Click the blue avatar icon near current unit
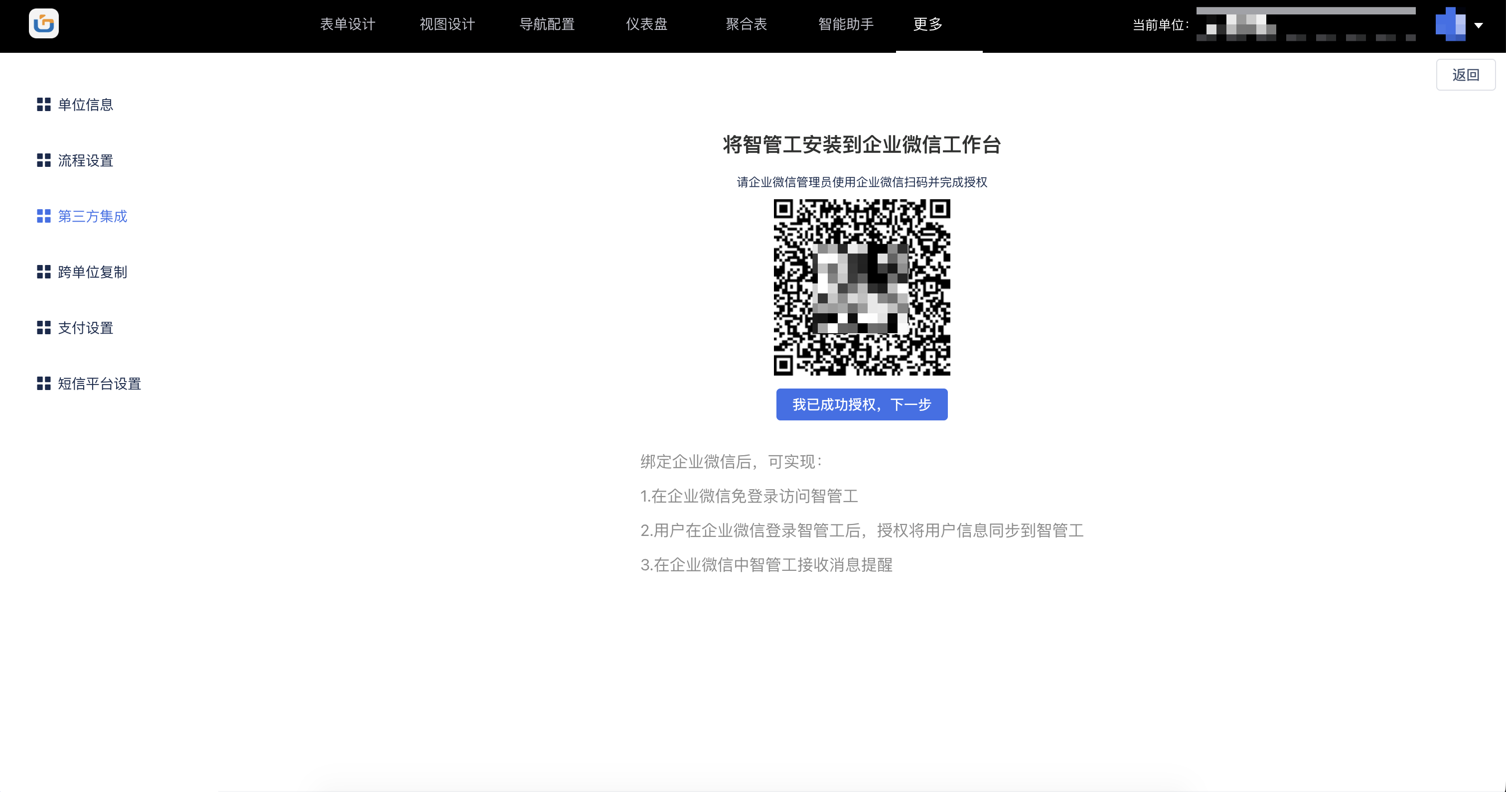This screenshot has height=792, width=1506. point(1451,25)
